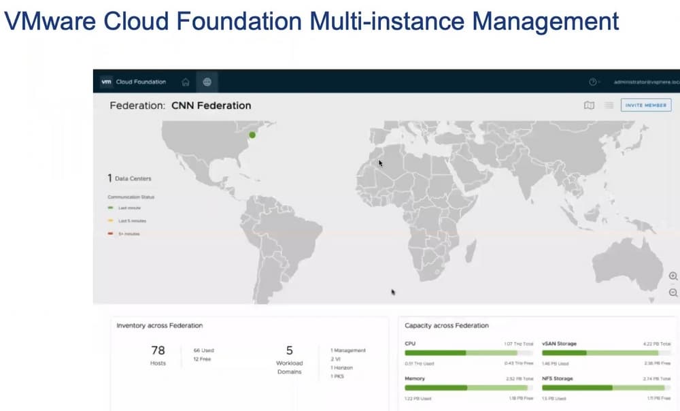
Task: Click the 1 PKS domain entry
Action: click(x=337, y=376)
